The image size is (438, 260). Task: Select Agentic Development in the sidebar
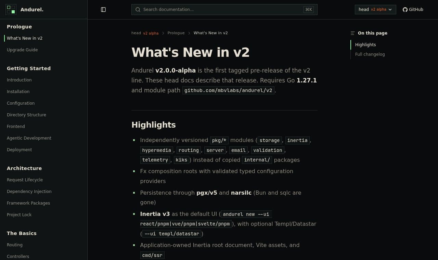coord(29,138)
